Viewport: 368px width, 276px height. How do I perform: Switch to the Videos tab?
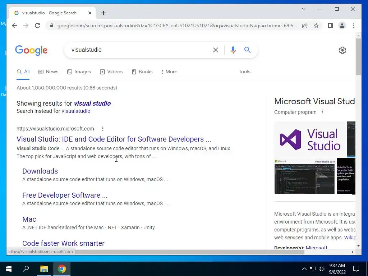tap(111, 72)
